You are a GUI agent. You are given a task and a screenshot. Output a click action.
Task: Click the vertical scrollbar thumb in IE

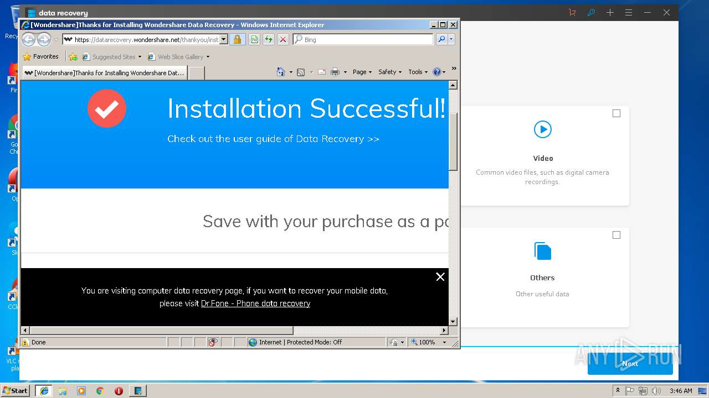(x=453, y=142)
